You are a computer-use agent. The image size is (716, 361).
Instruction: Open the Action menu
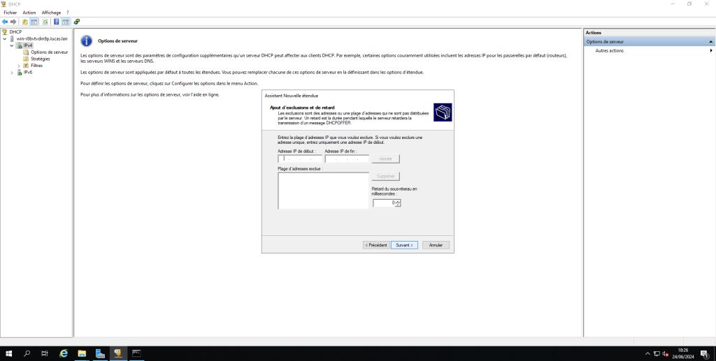29,13
